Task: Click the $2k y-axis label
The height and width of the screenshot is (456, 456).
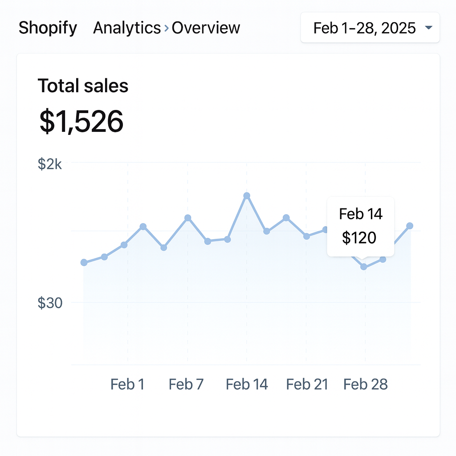Action: [50, 164]
